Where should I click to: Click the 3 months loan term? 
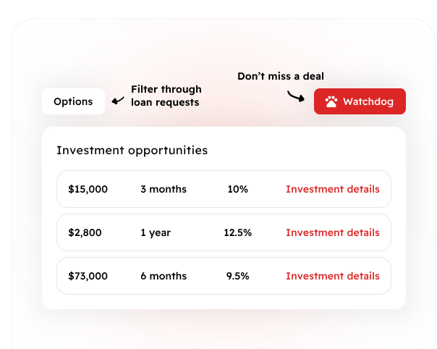click(164, 189)
